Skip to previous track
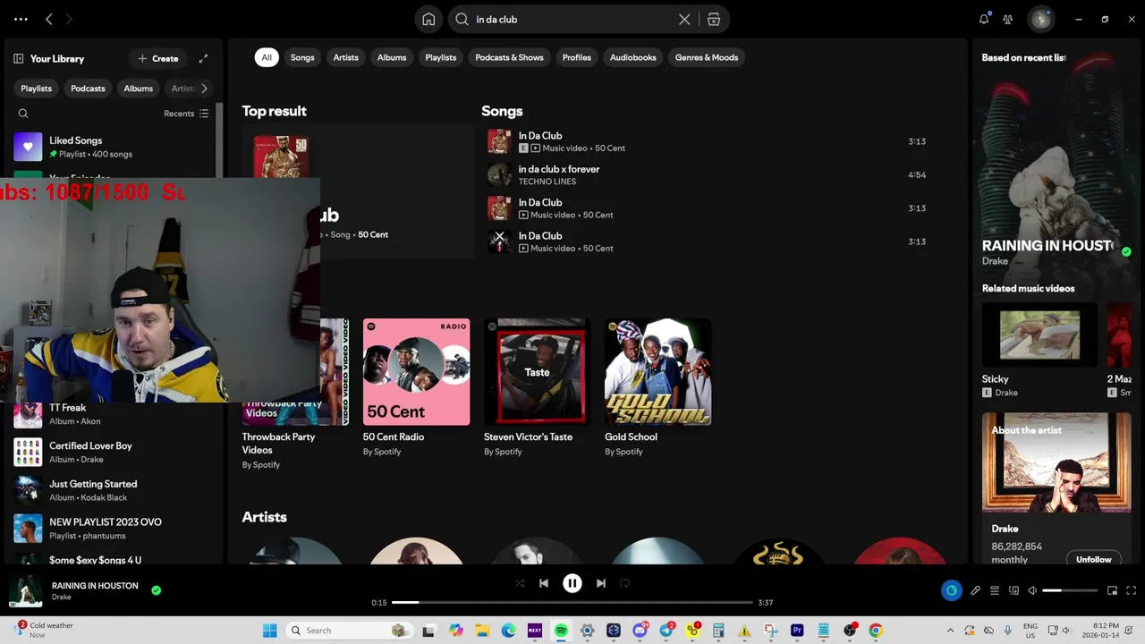Screen dimensions: 1145x644 pos(544,583)
